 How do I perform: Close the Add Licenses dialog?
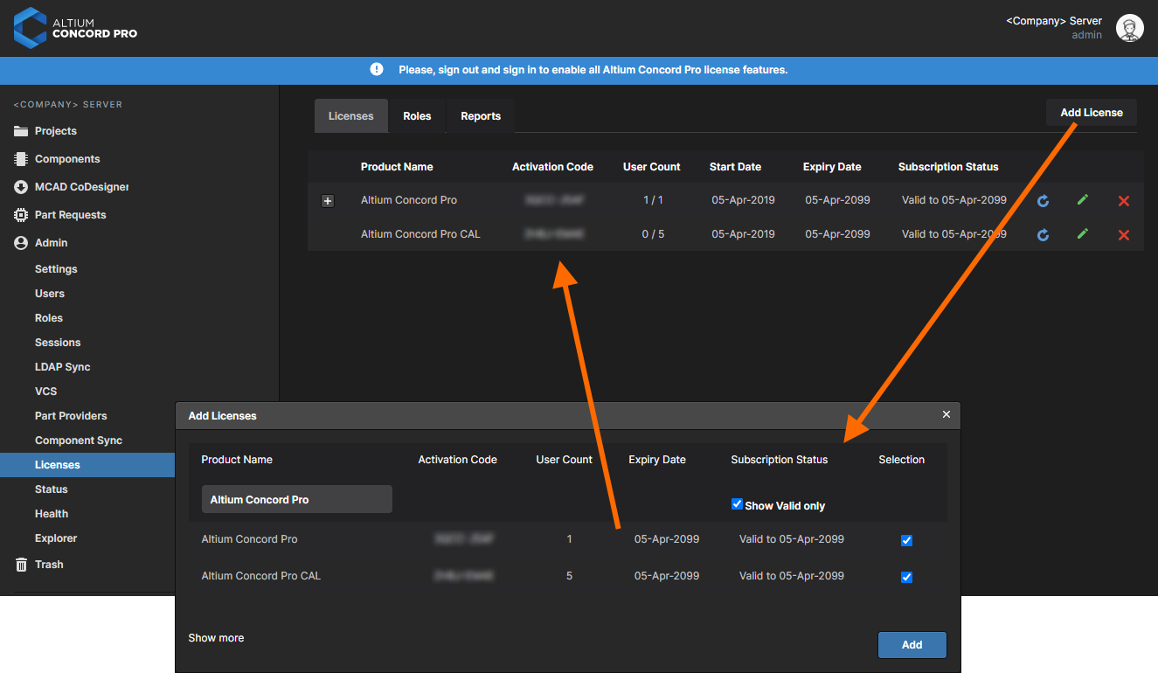tap(946, 415)
